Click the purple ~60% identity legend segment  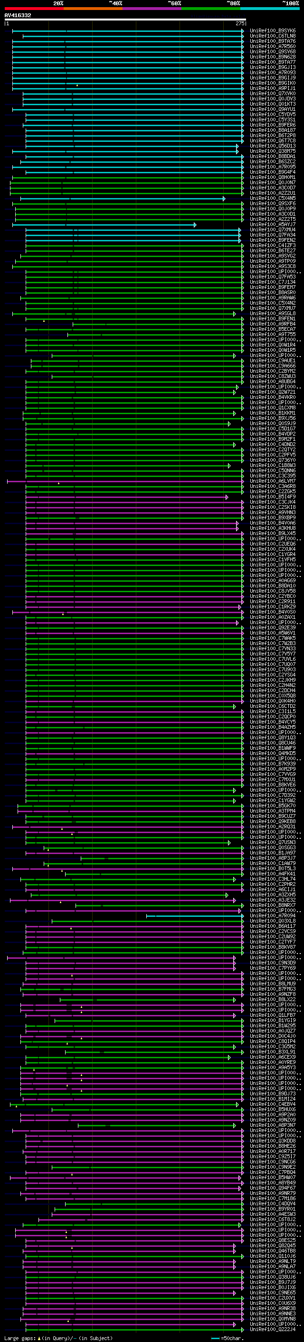pos(152,9)
